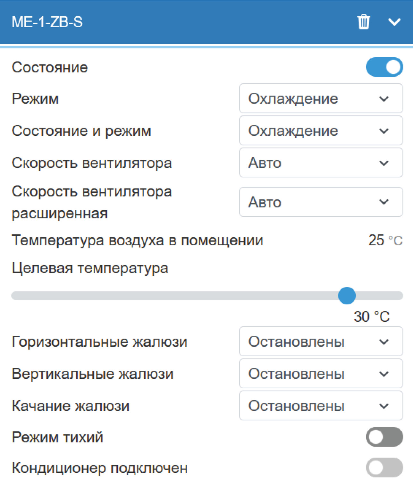
Task: Open the Горизонтальные жалюзи dropdown
Action: coord(321,342)
